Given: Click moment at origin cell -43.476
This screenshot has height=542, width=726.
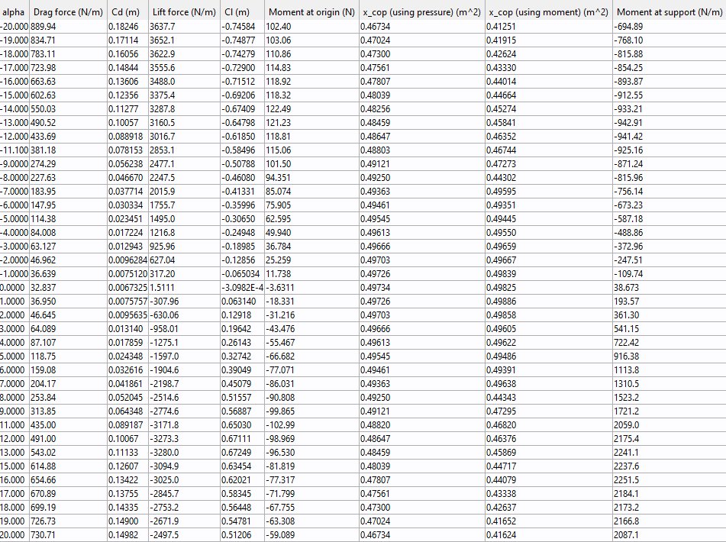Looking at the screenshot, I should coord(311,329).
